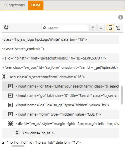Select the b_searchboxForm div row

60,77
